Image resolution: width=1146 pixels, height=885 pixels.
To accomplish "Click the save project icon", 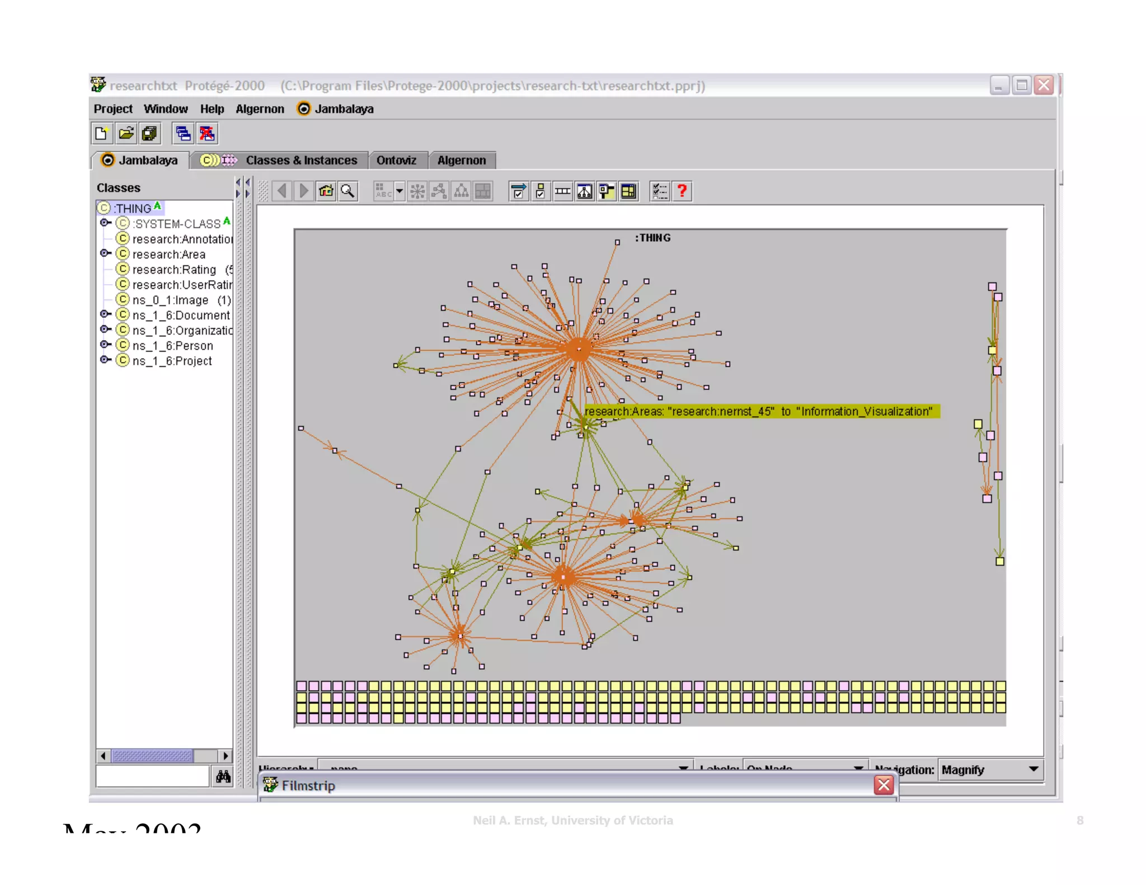I will point(149,134).
